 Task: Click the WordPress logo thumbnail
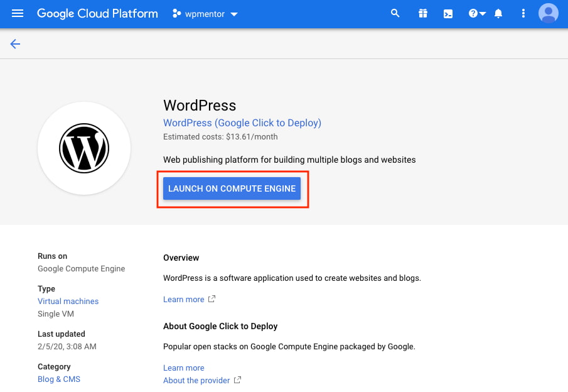[x=84, y=148]
